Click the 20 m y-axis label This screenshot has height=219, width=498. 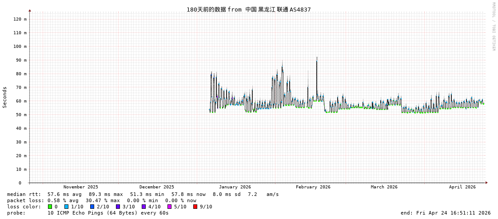(21, 155)
